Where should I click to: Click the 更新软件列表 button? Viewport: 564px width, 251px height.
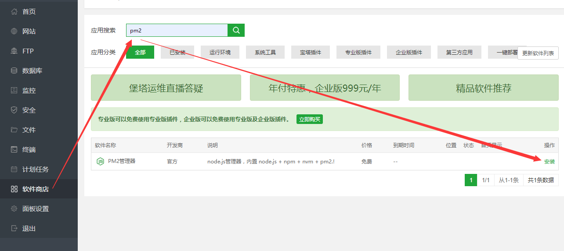tap(538, 53)
